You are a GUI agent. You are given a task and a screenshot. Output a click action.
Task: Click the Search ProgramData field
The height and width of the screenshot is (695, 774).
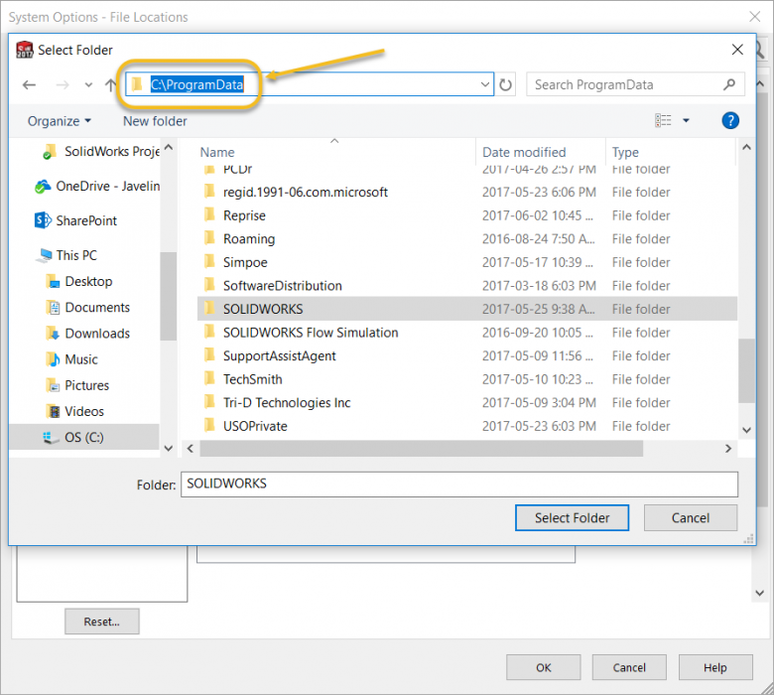pos(635,84)
